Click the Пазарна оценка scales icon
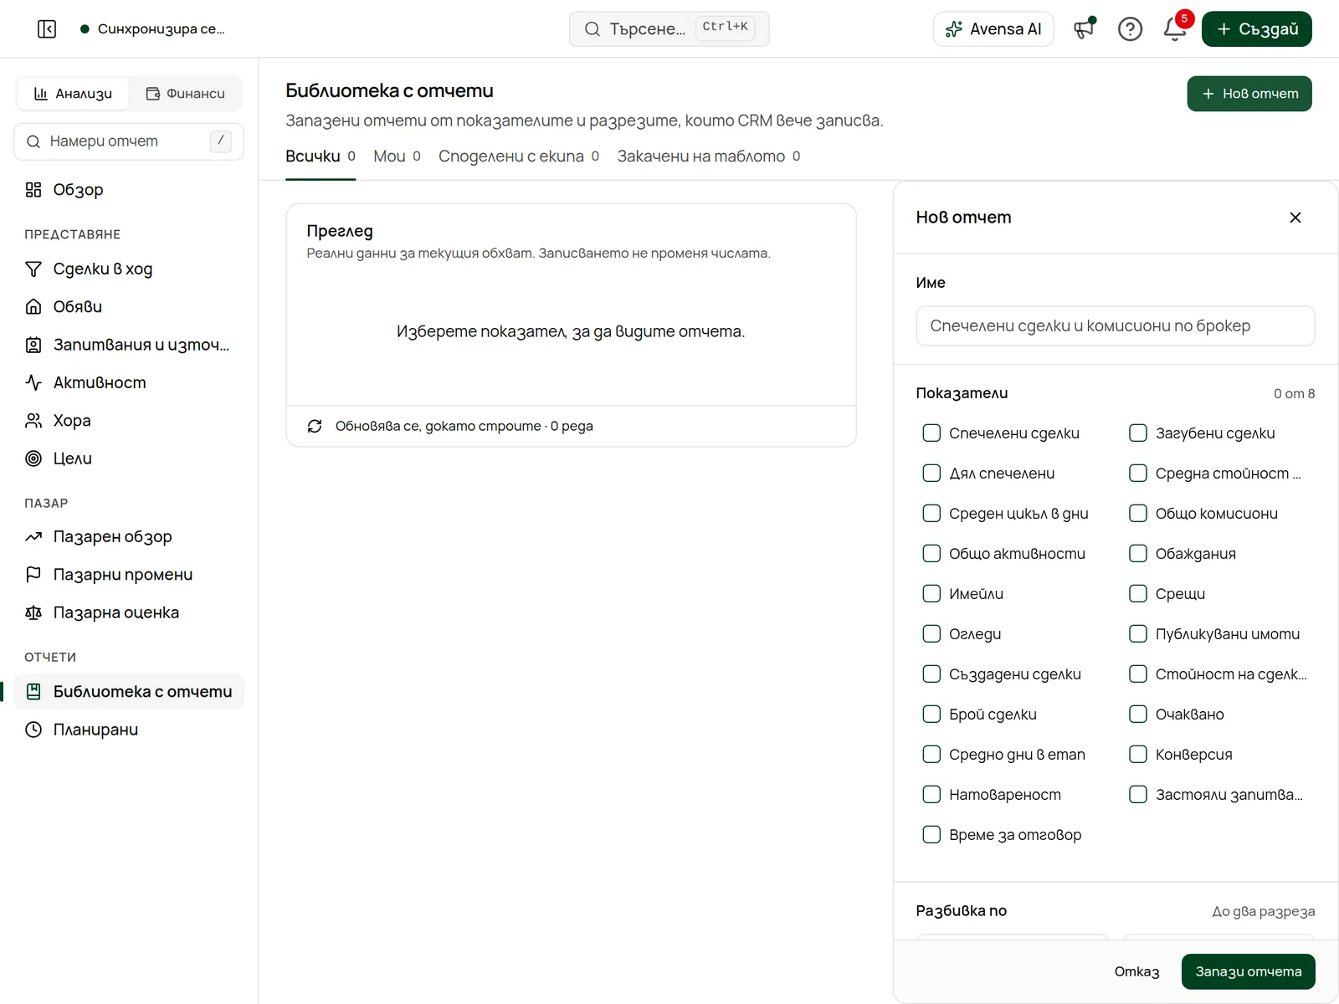This screenshot has height=1004, width=1339. click(33, 612)
